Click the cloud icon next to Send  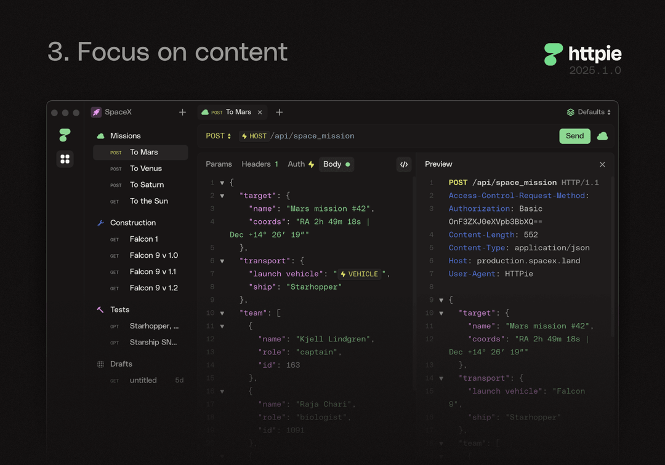point(602,136)
